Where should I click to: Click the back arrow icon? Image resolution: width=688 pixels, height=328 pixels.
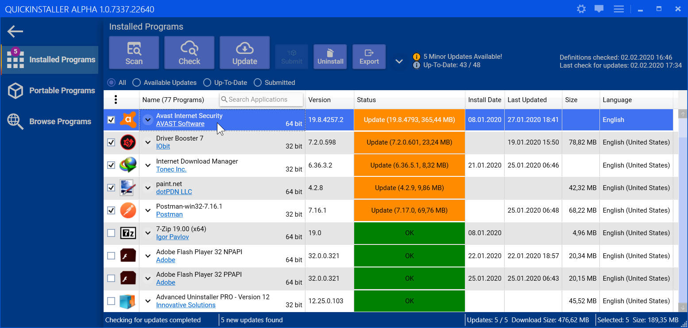pyautogui.click(x=15, y=31)
